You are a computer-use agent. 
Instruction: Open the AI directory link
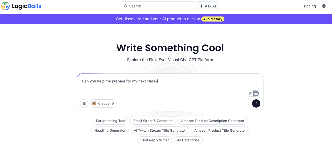[x=213, y=19]
